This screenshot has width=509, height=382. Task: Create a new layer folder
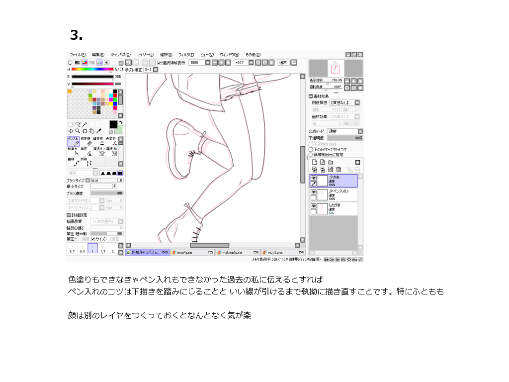coord(331,162)
